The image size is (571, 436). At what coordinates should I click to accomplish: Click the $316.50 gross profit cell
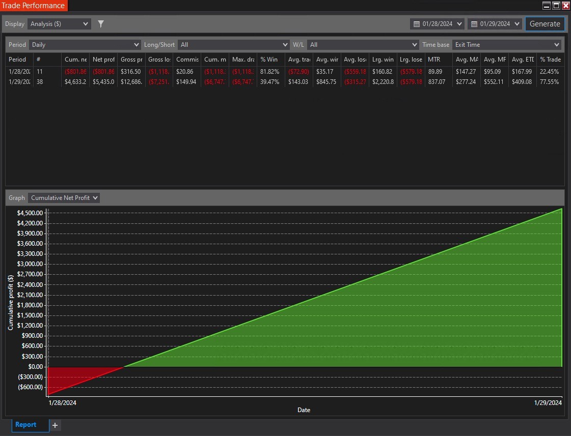(x=130, y=72)
